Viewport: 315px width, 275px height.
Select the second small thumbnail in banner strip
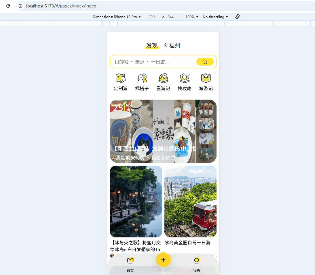[x=206, y=123]
